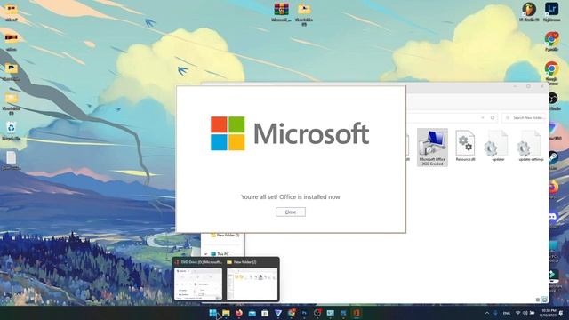Select the FL Studio desktop shortcut
The image size is (569, 320).
pyautogui.click(x=529, y=12)
